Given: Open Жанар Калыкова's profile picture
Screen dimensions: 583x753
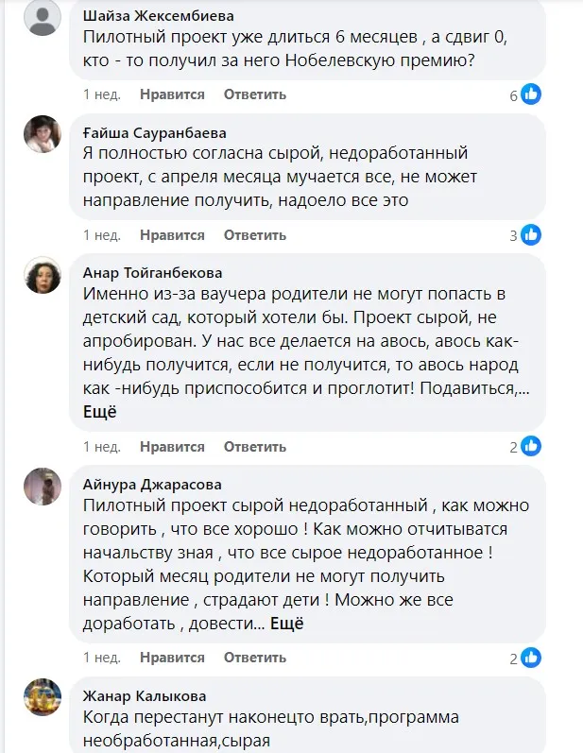Looking at the screenshot, I should [x=43, y=697].
